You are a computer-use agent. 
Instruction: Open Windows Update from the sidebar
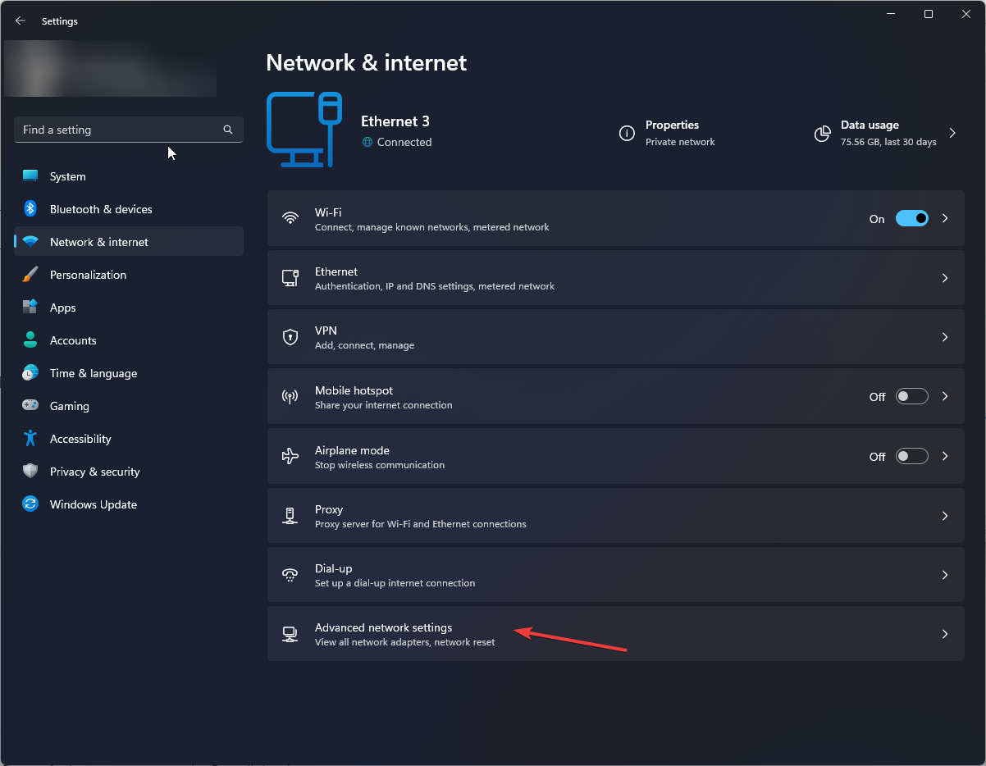(x=93, y=504)
